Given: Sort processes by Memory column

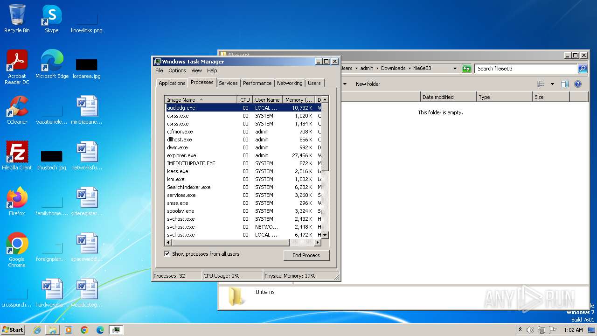Looking at the screenshot, I should (299, 99).
